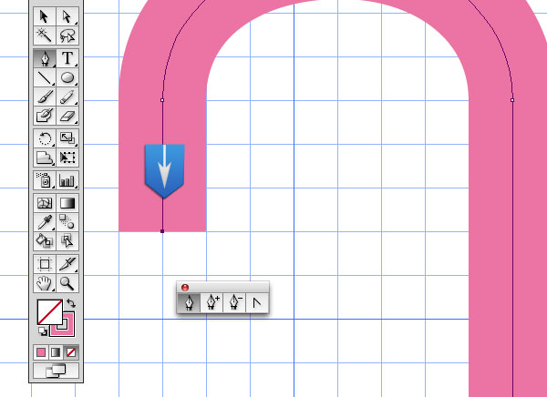Click left anchor point where curve begins
Viewport: 547px width, 397px height.
coord(162,100)
